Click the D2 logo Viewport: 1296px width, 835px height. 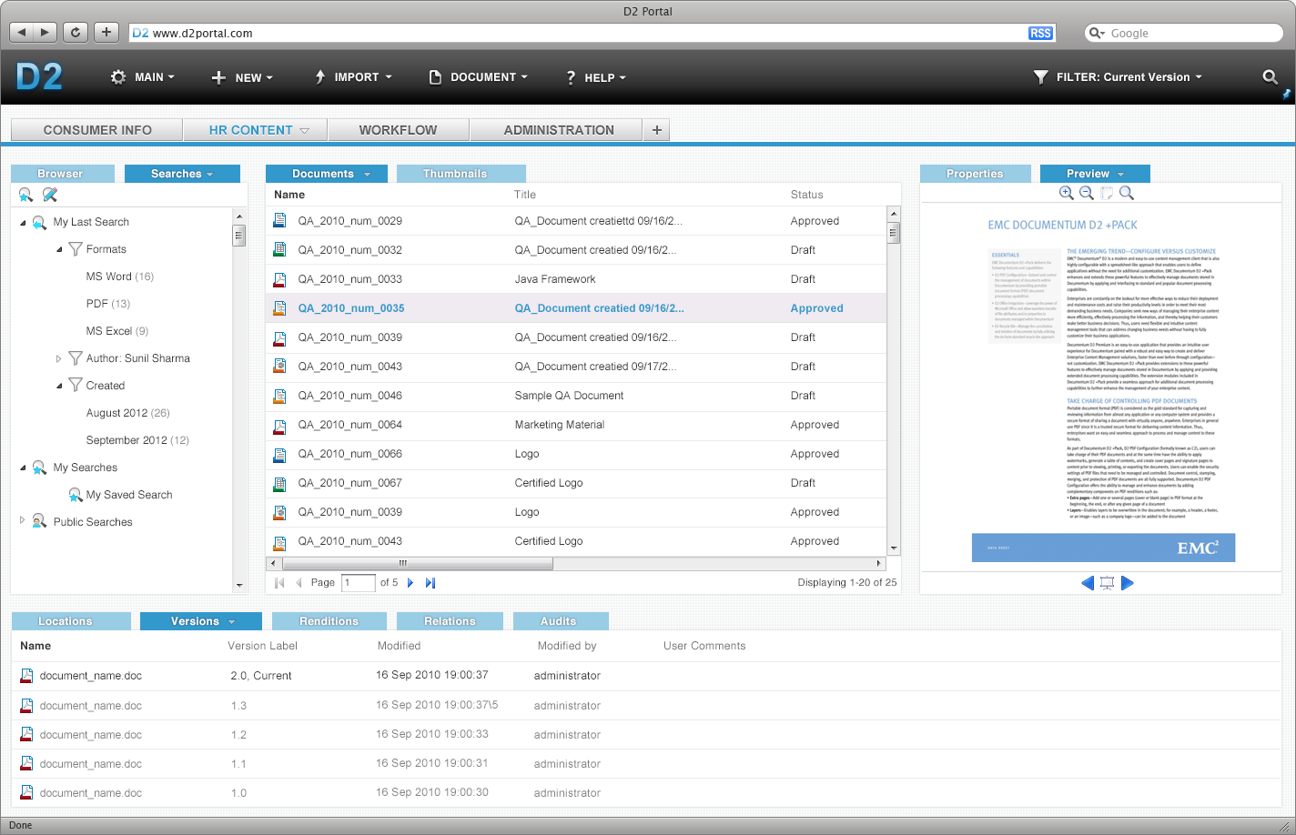point(39,76)
